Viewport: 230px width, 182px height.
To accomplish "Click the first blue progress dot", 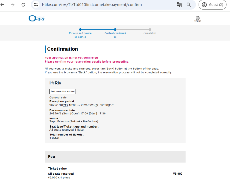I will coord(80,29).
